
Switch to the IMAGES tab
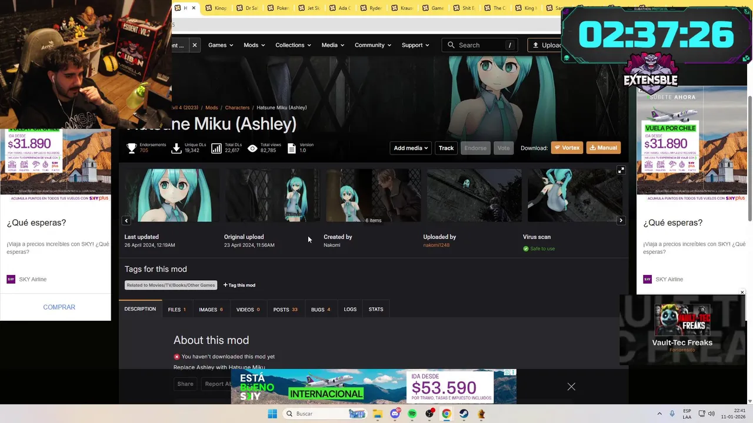coord(211,310)
